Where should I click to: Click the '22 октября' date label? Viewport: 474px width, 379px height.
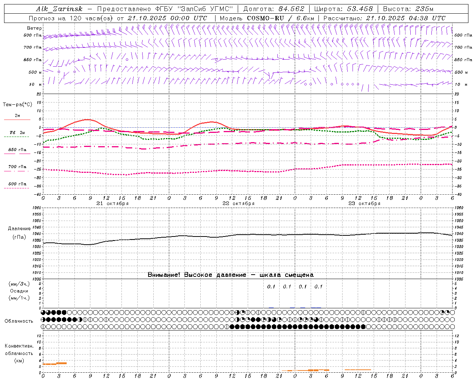(x=238, y=204)
